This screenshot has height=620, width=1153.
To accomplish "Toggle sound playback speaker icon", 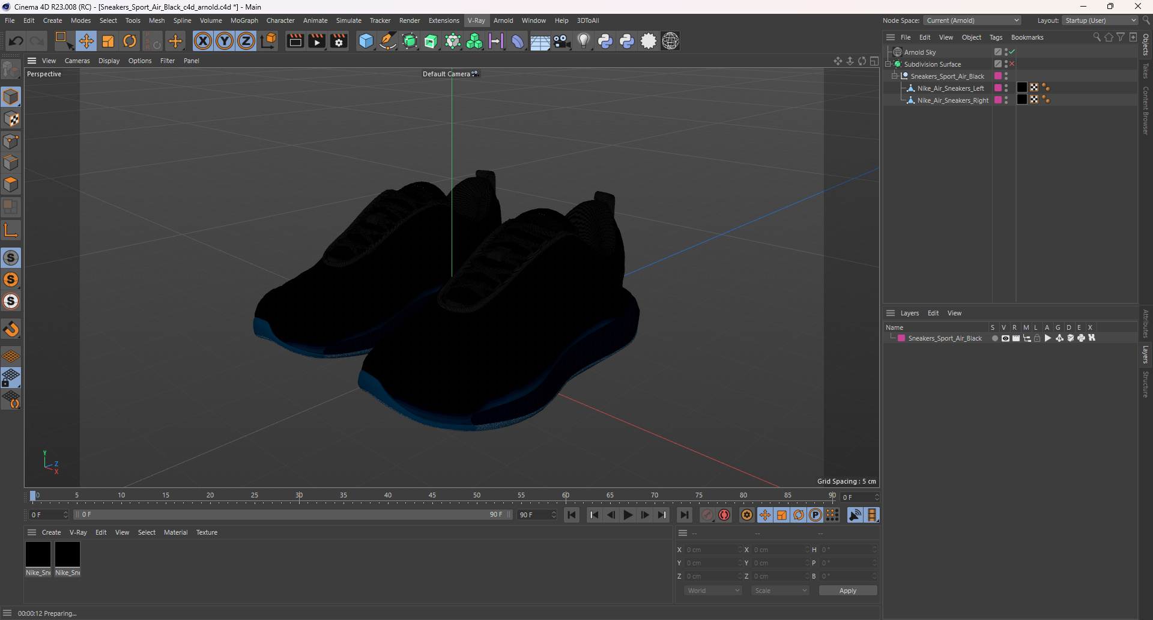I will [855, 515].
